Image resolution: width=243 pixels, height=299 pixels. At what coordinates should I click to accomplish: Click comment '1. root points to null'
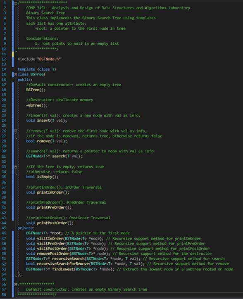click(x=77, y=44)
